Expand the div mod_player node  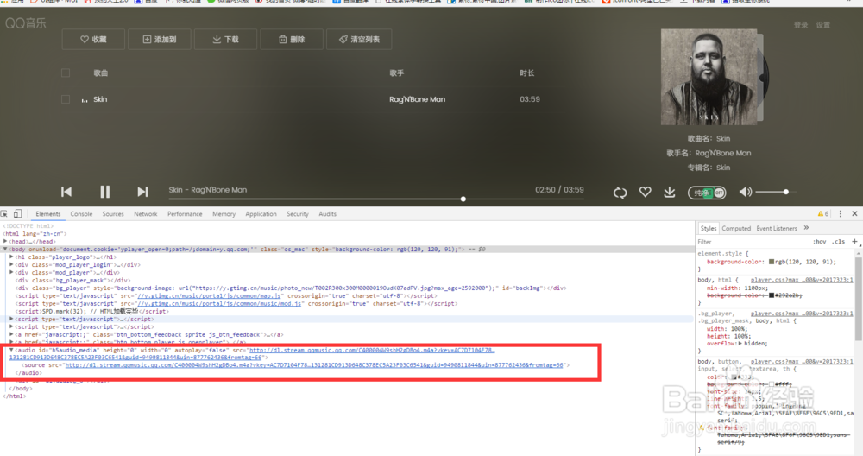[11, 272]
